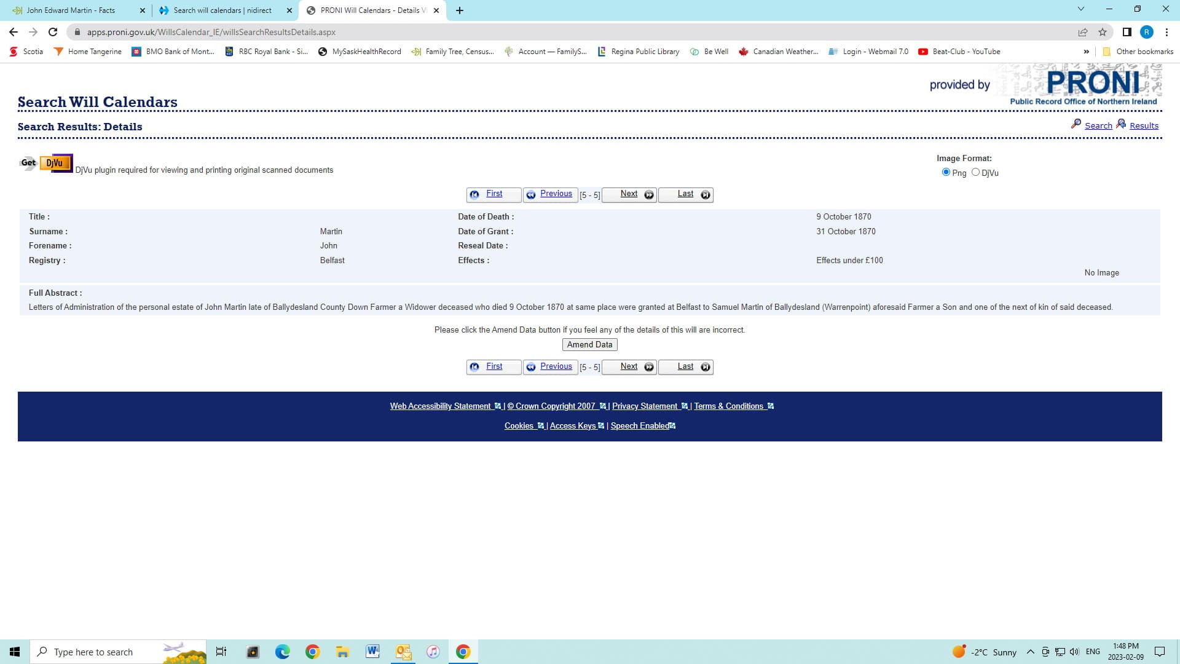The image size is (1180, 664).
Task: Click the Get DjVu plugin icon
Action: click(x=46, y=163)
